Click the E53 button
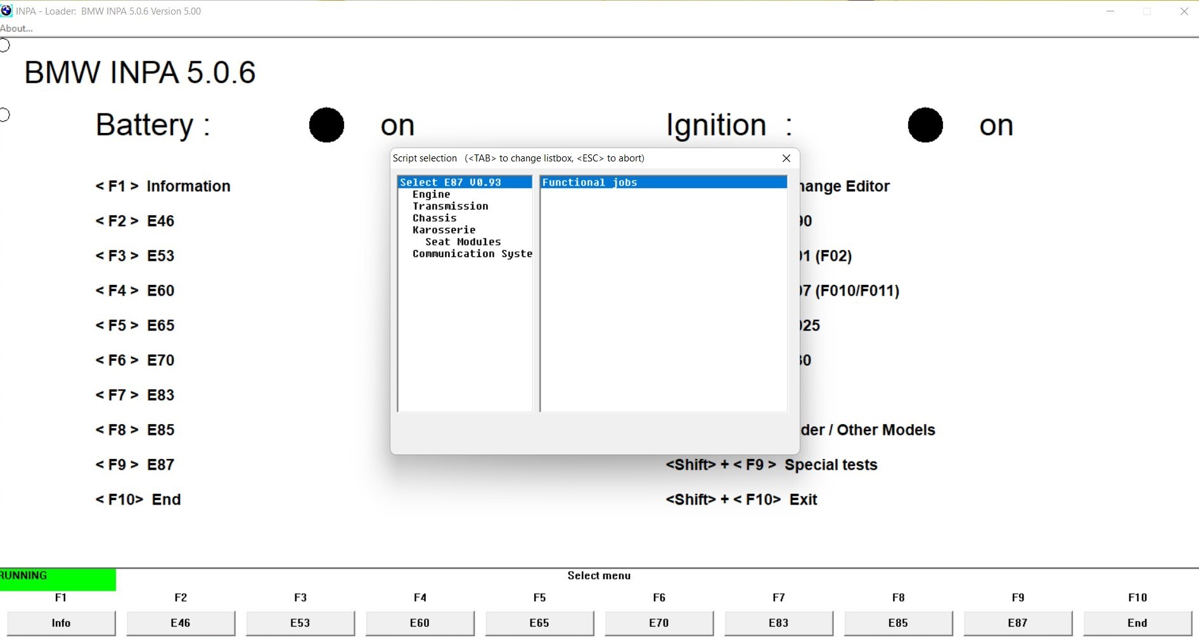The height and width of the screenshot is (640, 1199). coord(300,623)
